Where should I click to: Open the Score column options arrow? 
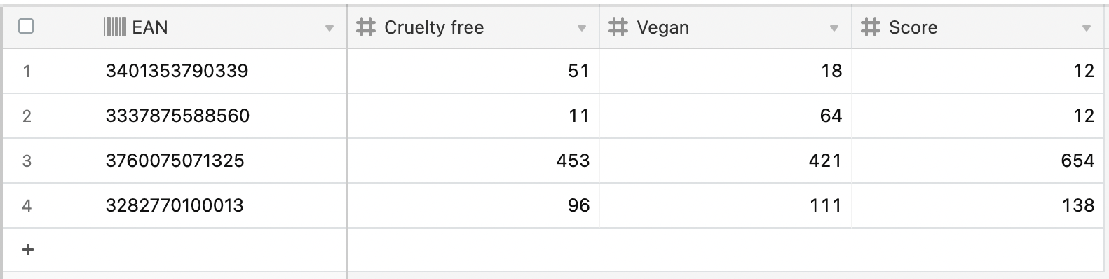click(1087, 29)
